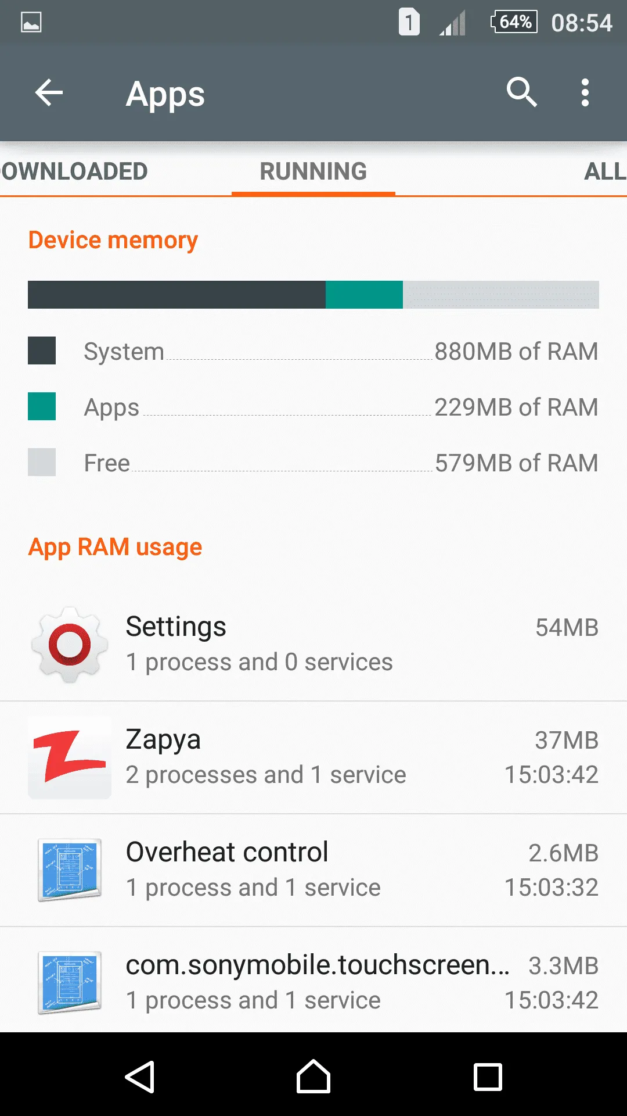Tap the Overheat control blueprint icon
This screenshot has height=1116, width=627.
[x=70, y=870]
